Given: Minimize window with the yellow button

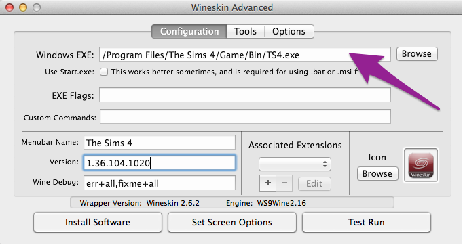Looking at the screenshot, I should pyautogui.click(x=23, y=7).
